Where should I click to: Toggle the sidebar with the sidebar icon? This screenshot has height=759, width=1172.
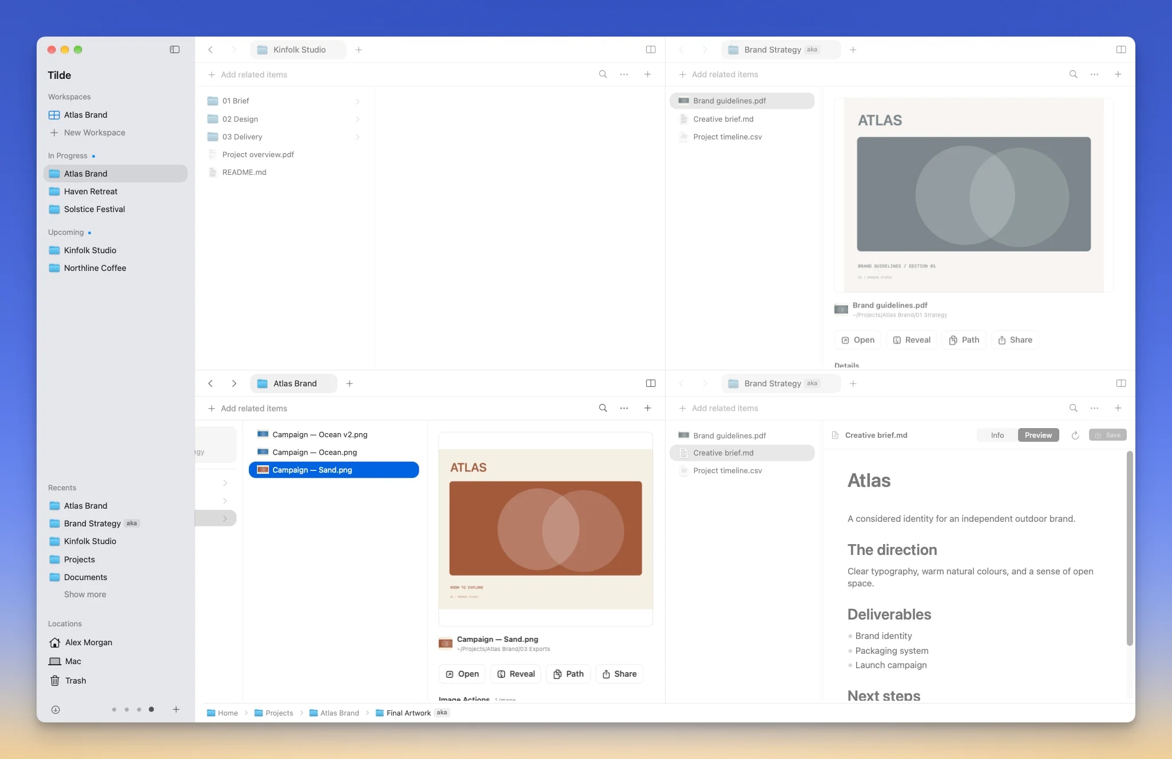[175, 50]
